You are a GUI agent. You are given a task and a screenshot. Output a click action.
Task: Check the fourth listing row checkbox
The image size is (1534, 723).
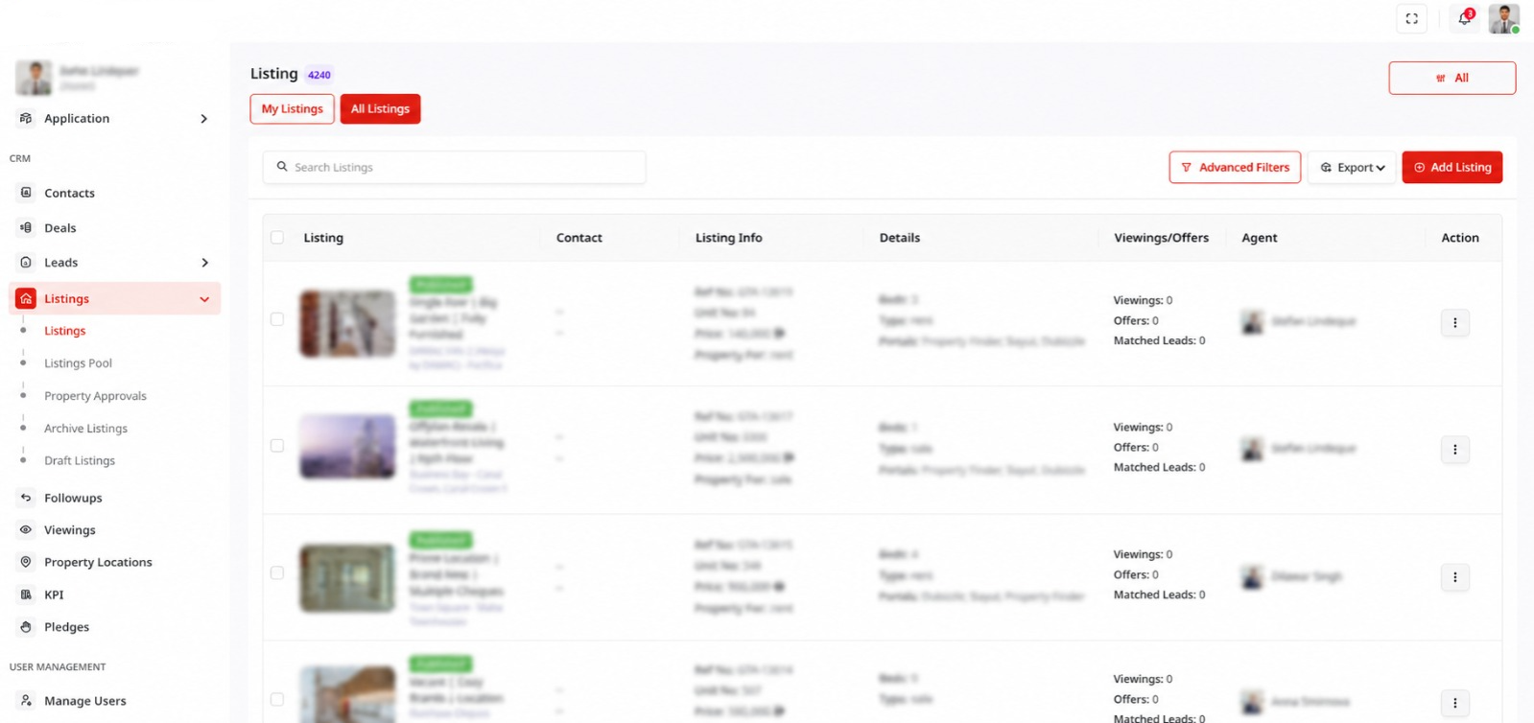tap(277, 700)
